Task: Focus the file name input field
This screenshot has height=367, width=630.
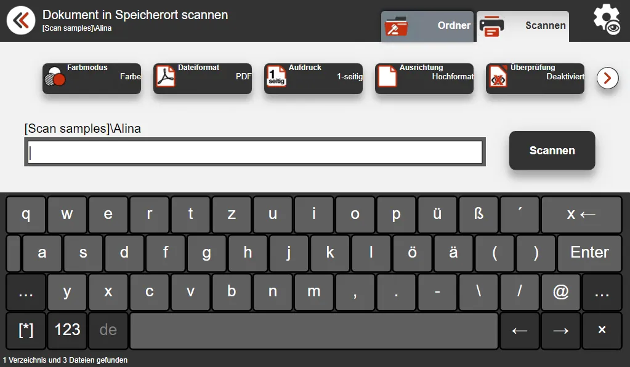Action: click(x=255, y=152)
